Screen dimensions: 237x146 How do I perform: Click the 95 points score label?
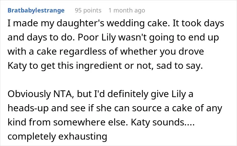point(88,10)
